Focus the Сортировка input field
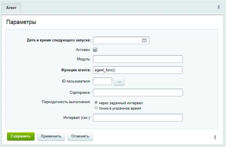226x147 pixels. (138, 93)
